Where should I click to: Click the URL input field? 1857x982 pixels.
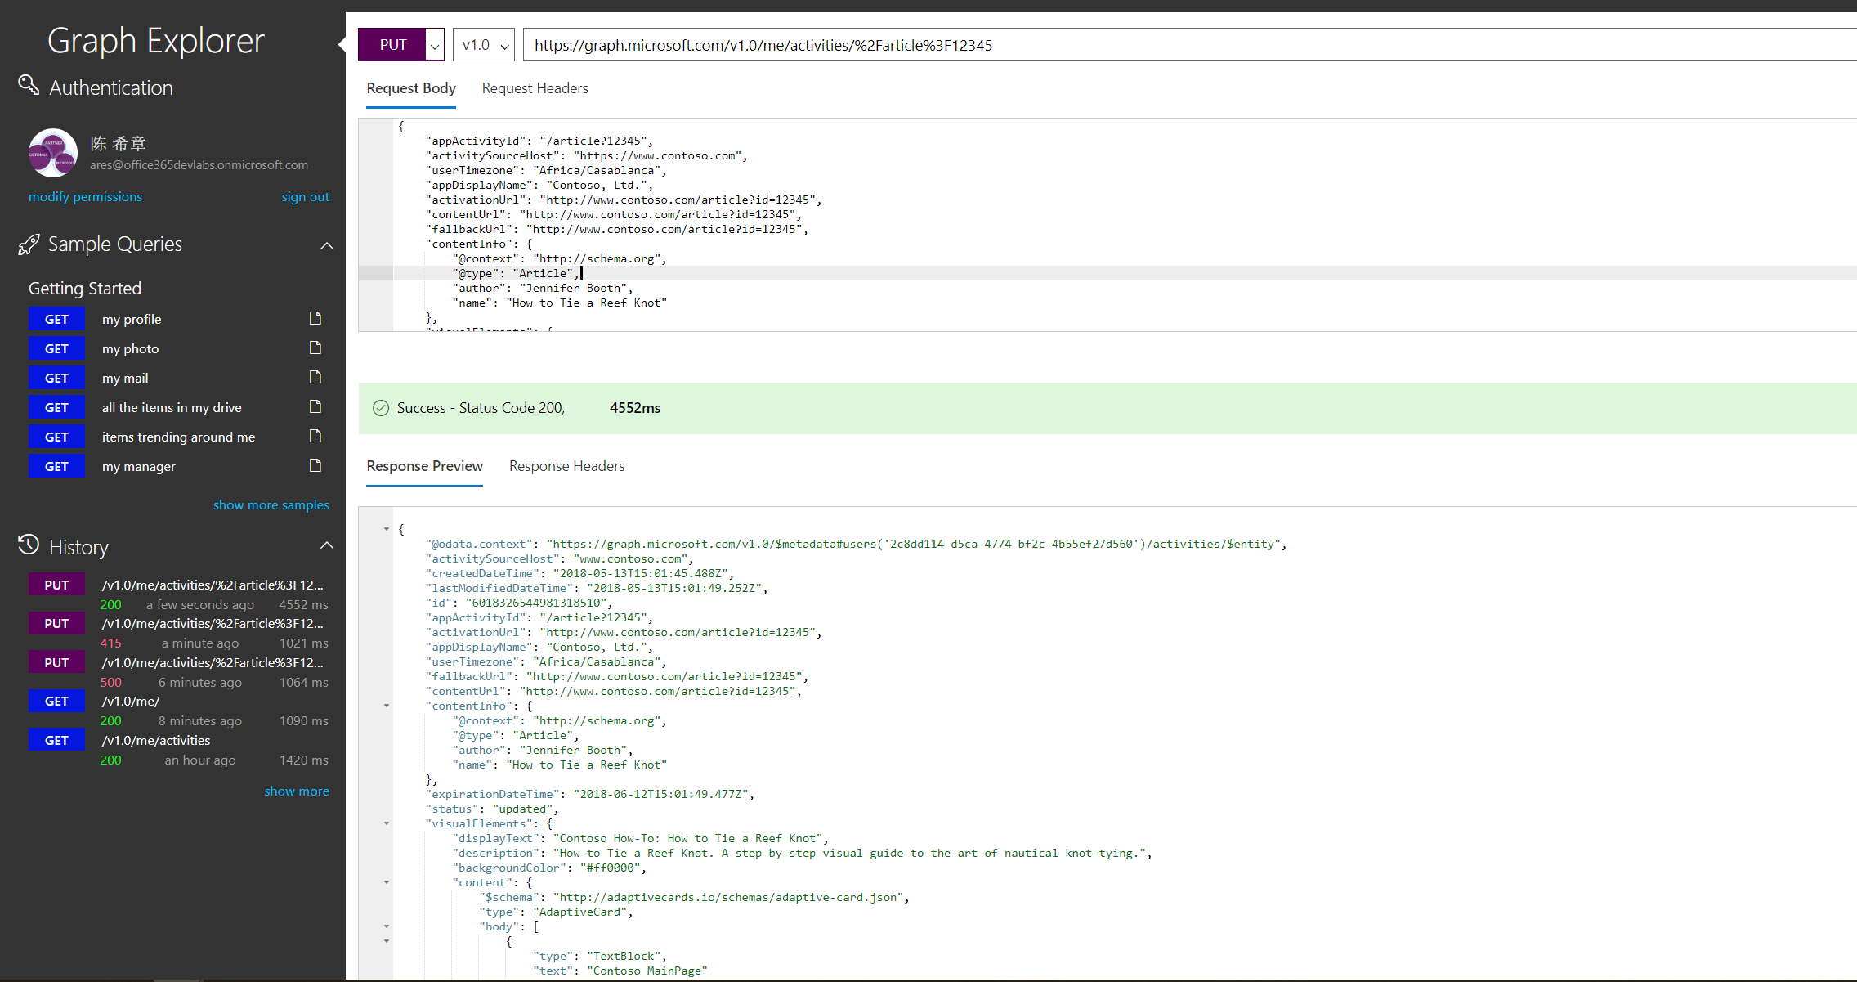coord(1185,46)
